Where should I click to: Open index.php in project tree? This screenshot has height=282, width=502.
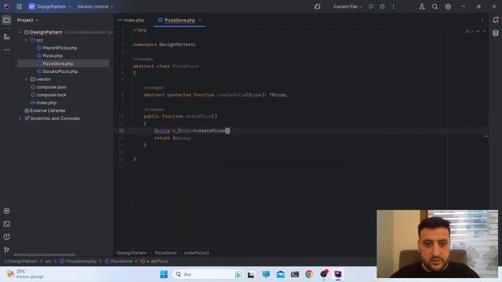[x=46, y=103]
